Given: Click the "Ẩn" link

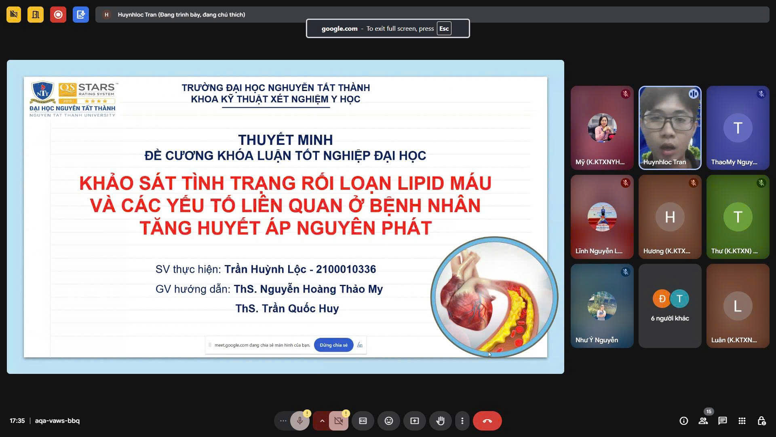Looking at the screenshot, I should click(x=360, y=345).
